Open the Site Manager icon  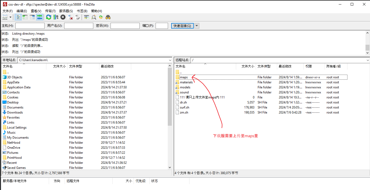coord(5,17)
